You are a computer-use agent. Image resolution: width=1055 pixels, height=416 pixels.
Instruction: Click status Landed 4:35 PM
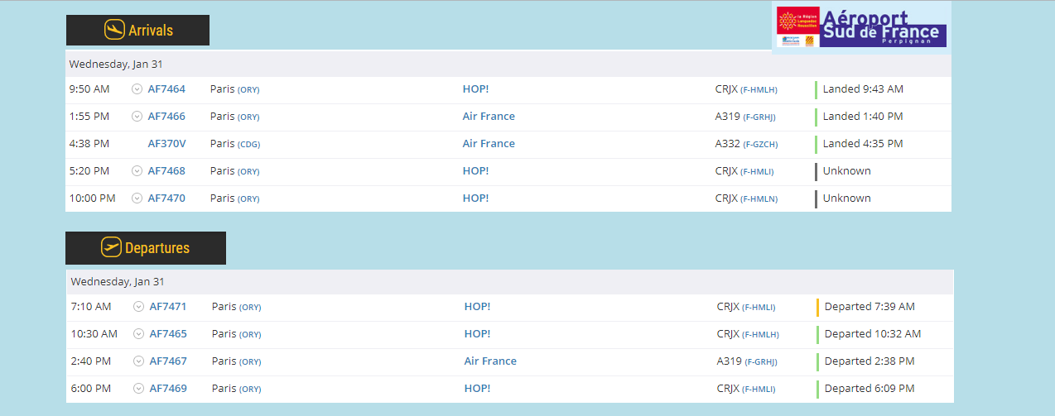coord(863,144)
